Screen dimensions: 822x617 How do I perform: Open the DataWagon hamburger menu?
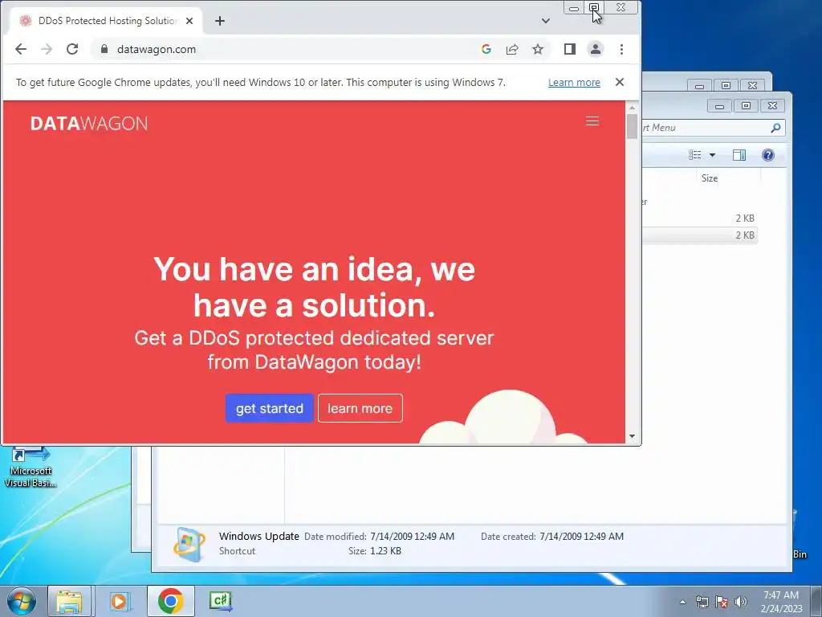[x=592, y=121]
